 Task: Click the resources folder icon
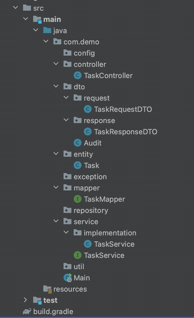[x=47, y=289]
